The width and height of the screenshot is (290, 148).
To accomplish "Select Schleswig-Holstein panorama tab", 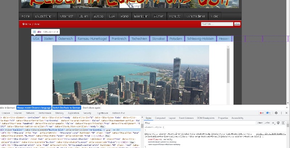I will 200,39.
